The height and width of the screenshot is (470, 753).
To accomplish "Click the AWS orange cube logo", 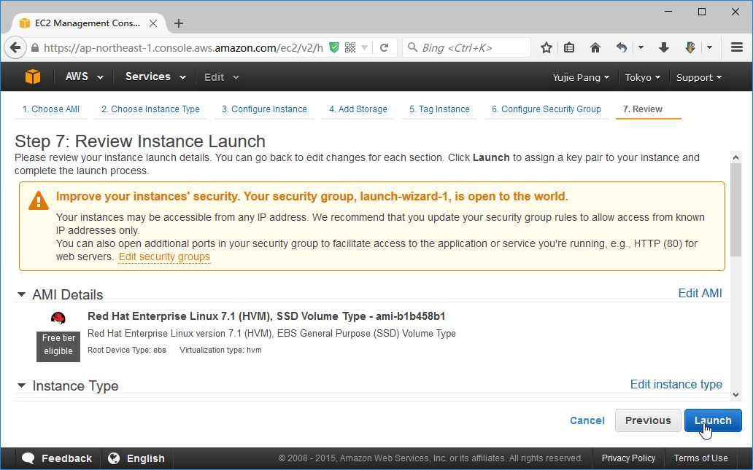I will 33,77.
